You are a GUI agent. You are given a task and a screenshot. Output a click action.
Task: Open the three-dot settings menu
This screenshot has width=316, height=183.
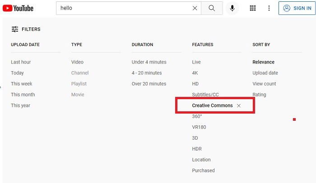point(269,8)
